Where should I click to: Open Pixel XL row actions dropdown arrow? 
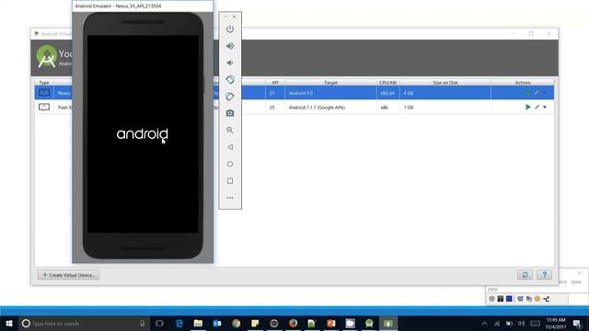(x=545, y=107)
